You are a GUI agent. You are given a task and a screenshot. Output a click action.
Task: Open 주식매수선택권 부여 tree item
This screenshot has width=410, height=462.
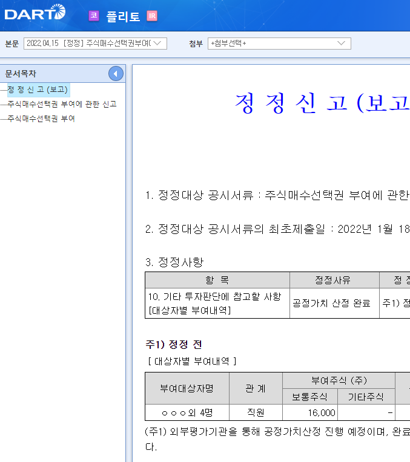tap(41, 119)
